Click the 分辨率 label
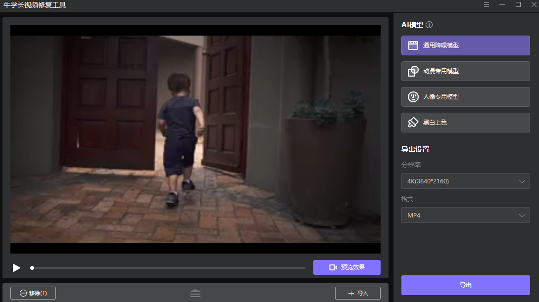Viewport: 539px width, 302px height. [x=411, y=165]
